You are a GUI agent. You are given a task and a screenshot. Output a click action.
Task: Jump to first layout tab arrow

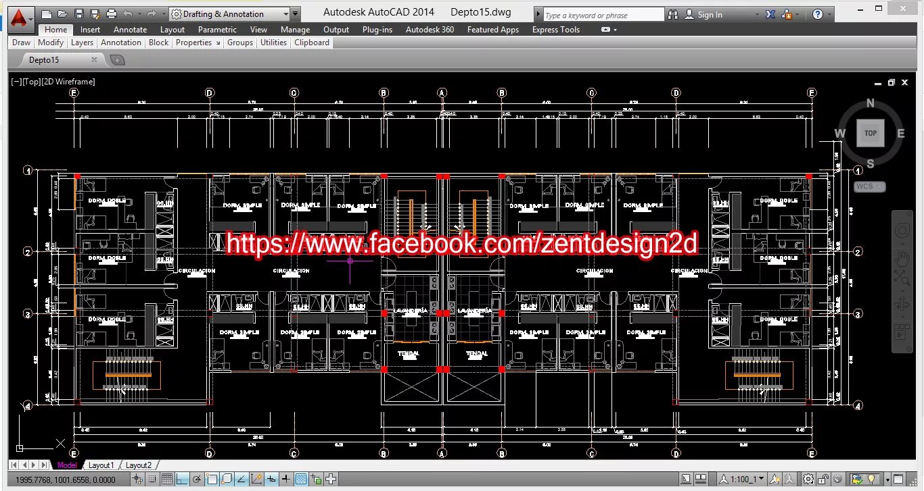tap(14, 465)
